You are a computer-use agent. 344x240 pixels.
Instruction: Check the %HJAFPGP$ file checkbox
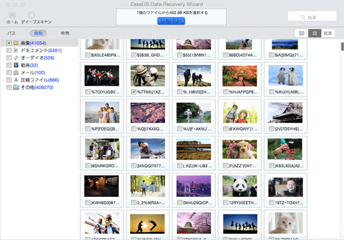coord(226,92)
